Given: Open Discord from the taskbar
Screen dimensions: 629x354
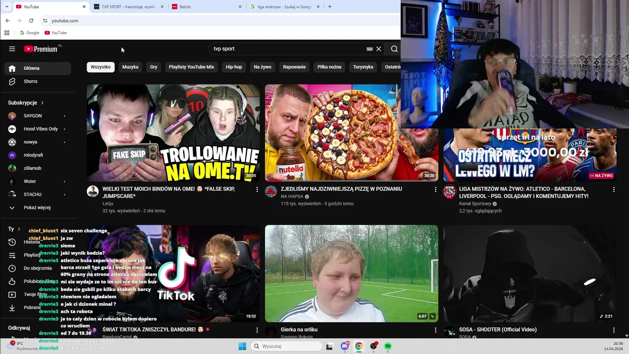Looking at the screenshot, I should click(344, 346).
